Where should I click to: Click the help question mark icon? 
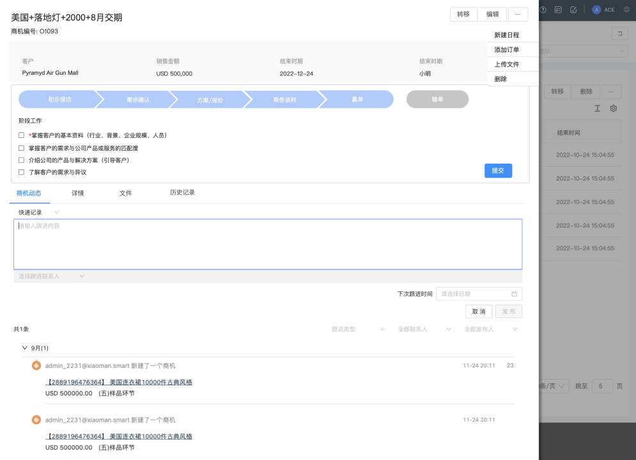[x=543, y=10]
